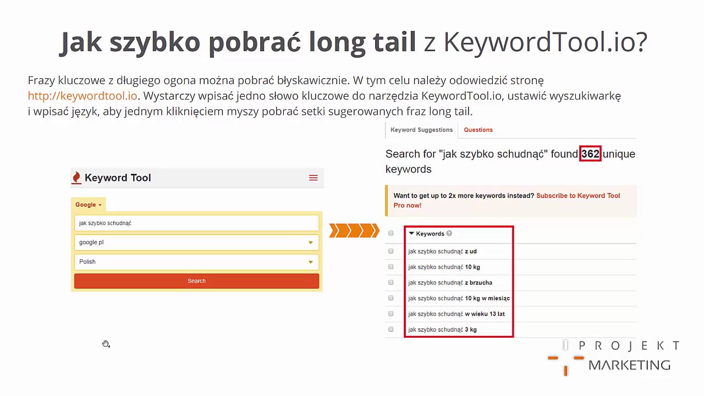Click the 362 unique keywords count
This screenshot has width=704, height=396.
590,154
